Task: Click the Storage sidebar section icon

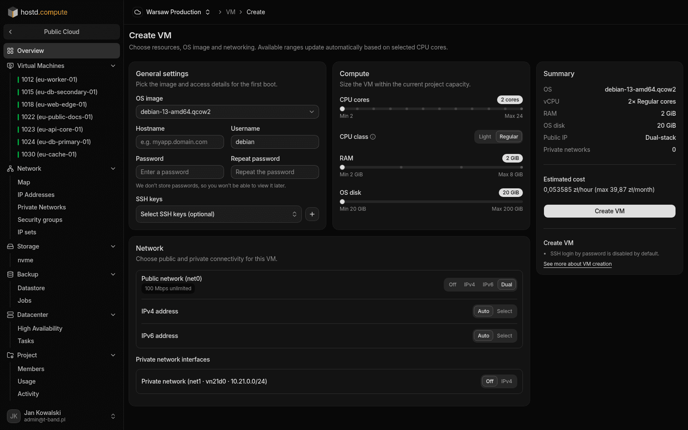Action: 10,246
